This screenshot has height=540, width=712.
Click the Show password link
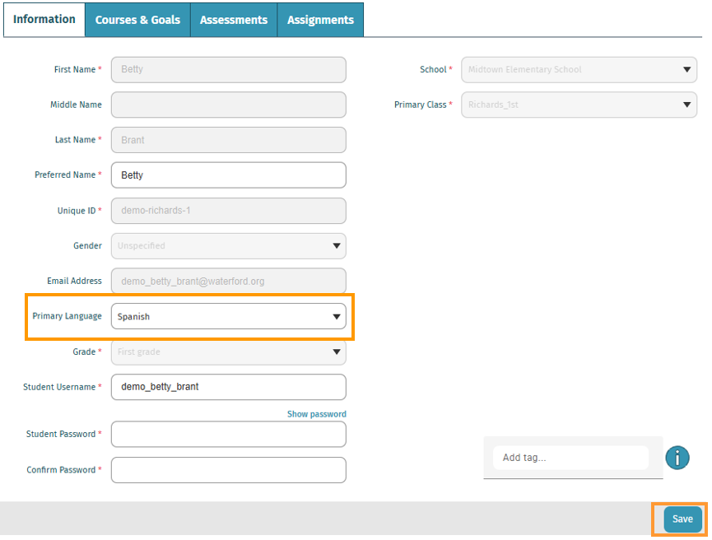pos(317,414)
